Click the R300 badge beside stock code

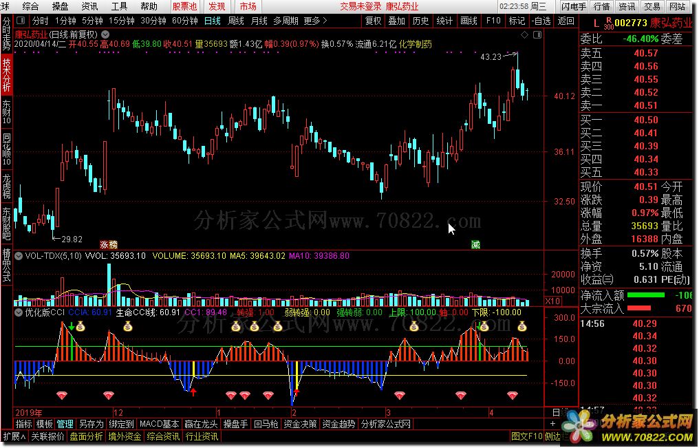point(608,23)
